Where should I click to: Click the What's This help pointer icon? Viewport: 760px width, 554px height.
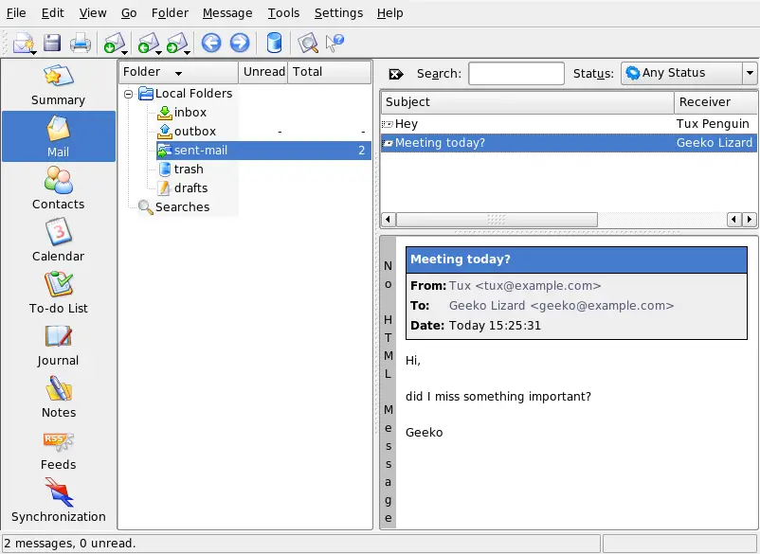[335, 43]
